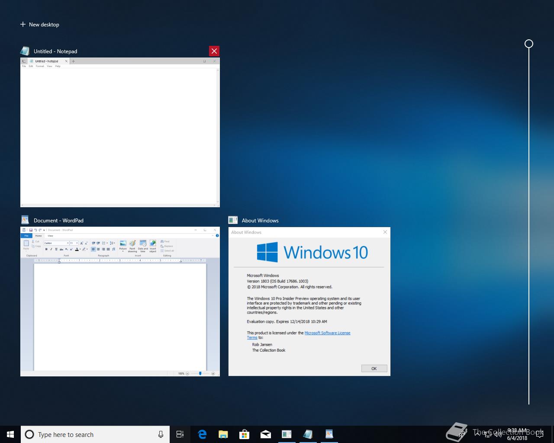
Task: Open the Mail app from taskbar
Action: (x=266, y=434)
